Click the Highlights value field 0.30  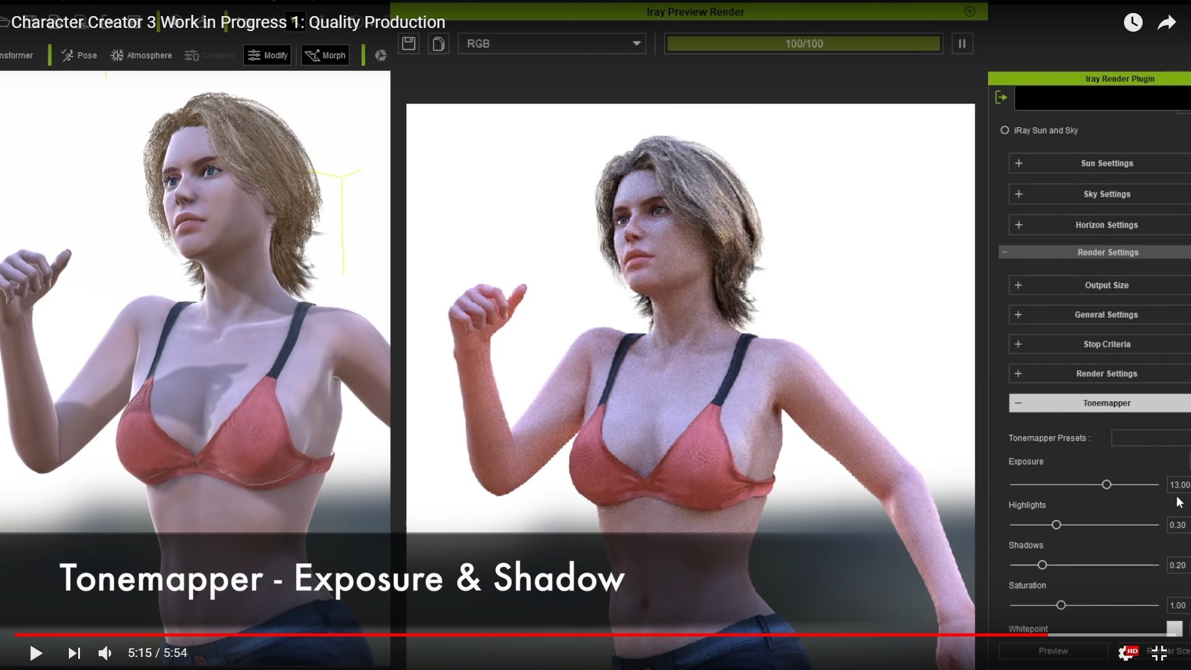point(1178,525)
